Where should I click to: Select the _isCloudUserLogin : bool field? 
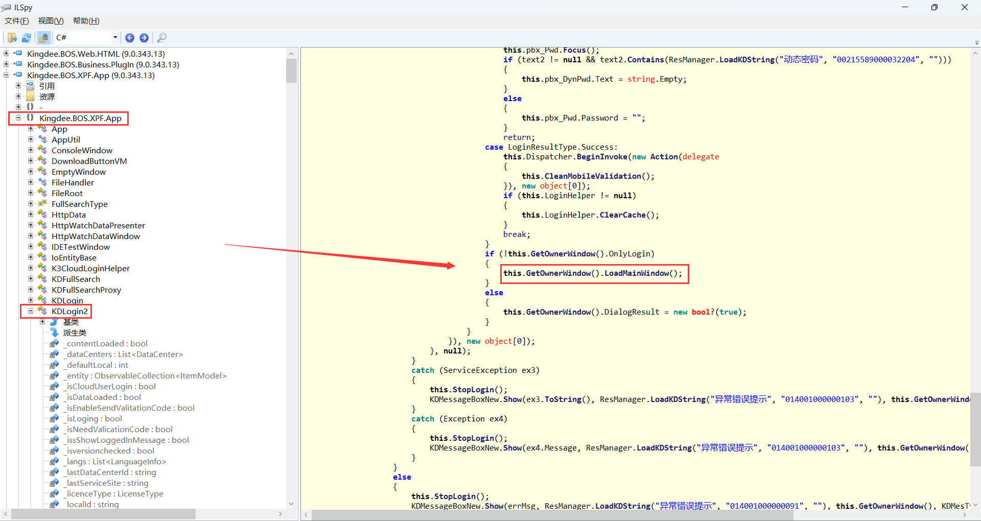pos(110,386)
